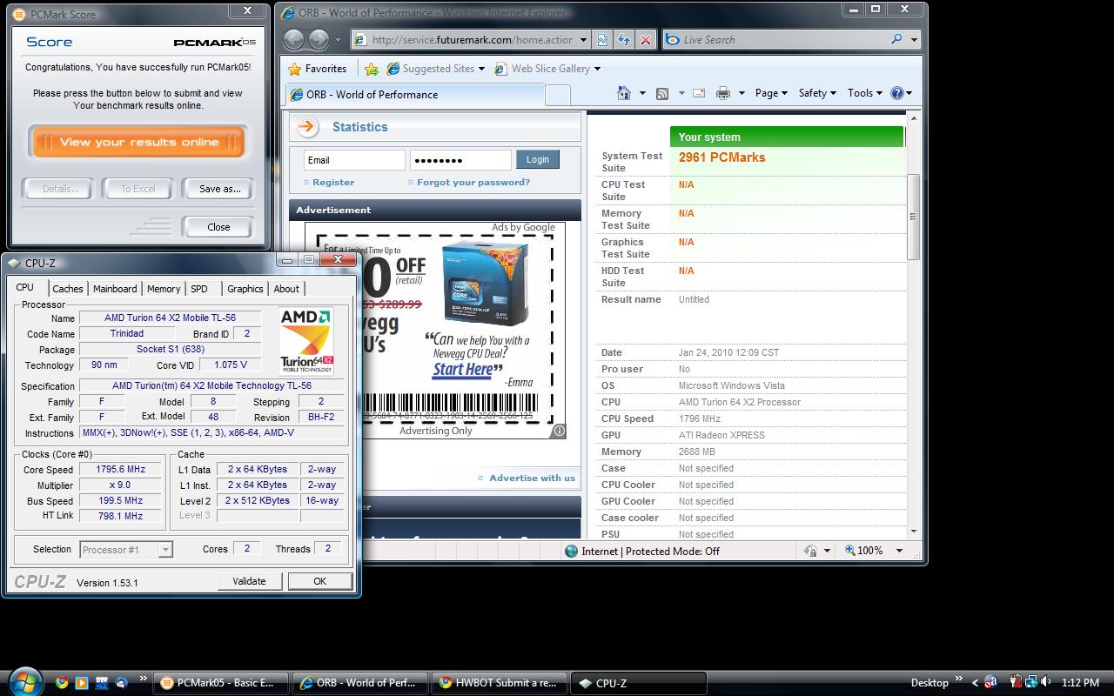Open Read Mail icon in IE toolbar

click(698, 93)
